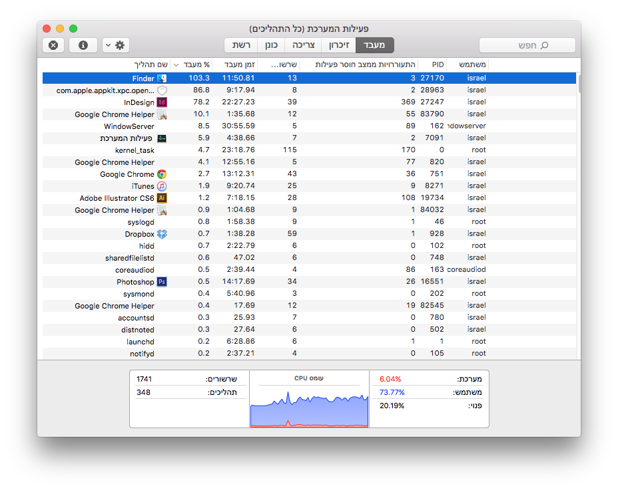Select Google Chrome Helper with PID 82545
This screenshot has height=490, width=618.
[x=309, y=306]
